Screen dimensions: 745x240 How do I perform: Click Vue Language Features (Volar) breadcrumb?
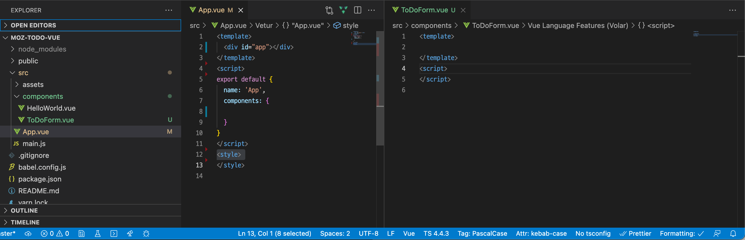tap(578, 26)
